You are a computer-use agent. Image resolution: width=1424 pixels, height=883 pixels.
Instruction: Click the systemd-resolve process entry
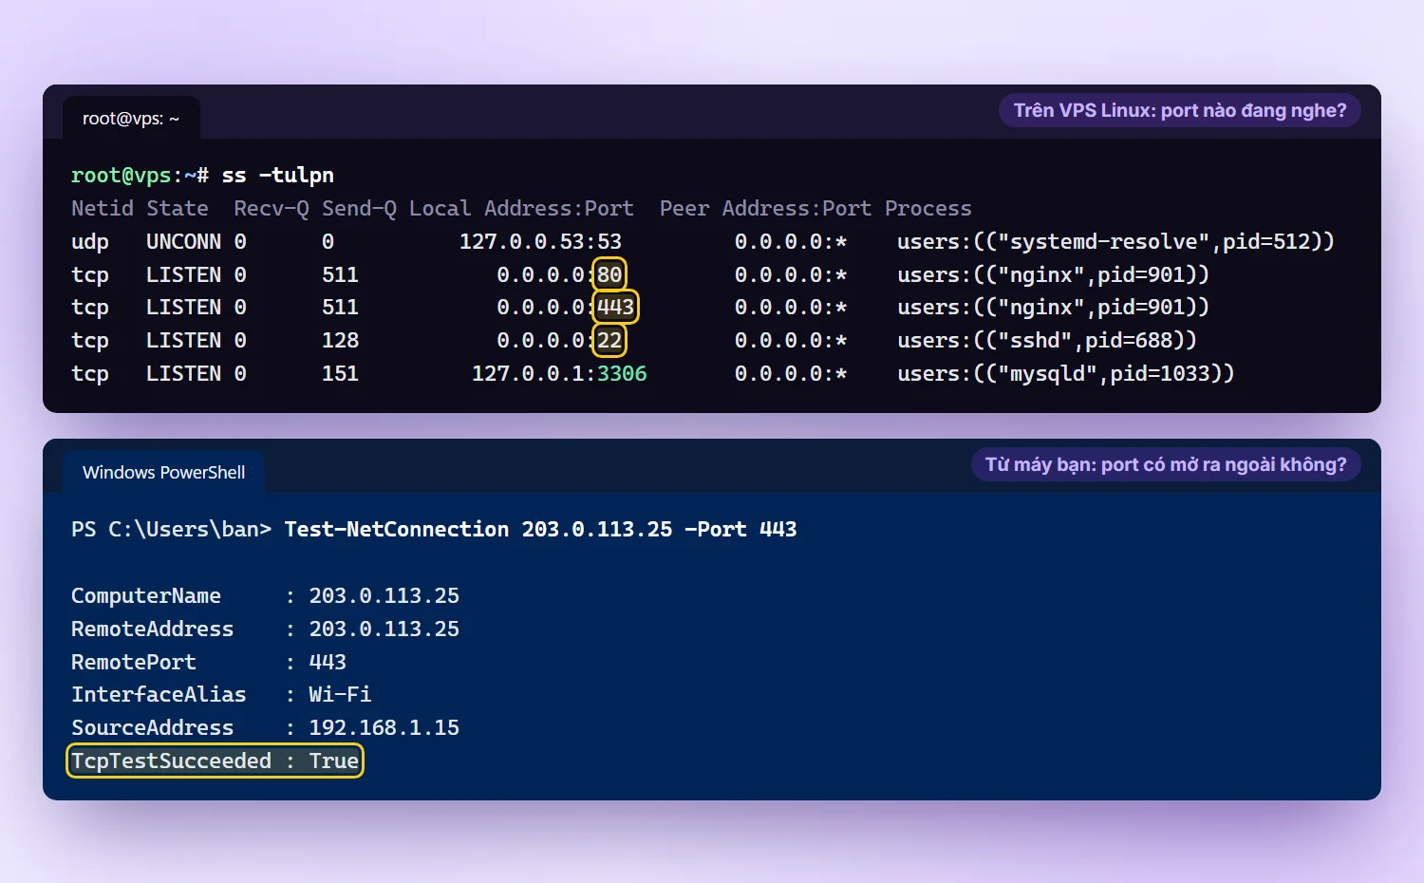1115,242
